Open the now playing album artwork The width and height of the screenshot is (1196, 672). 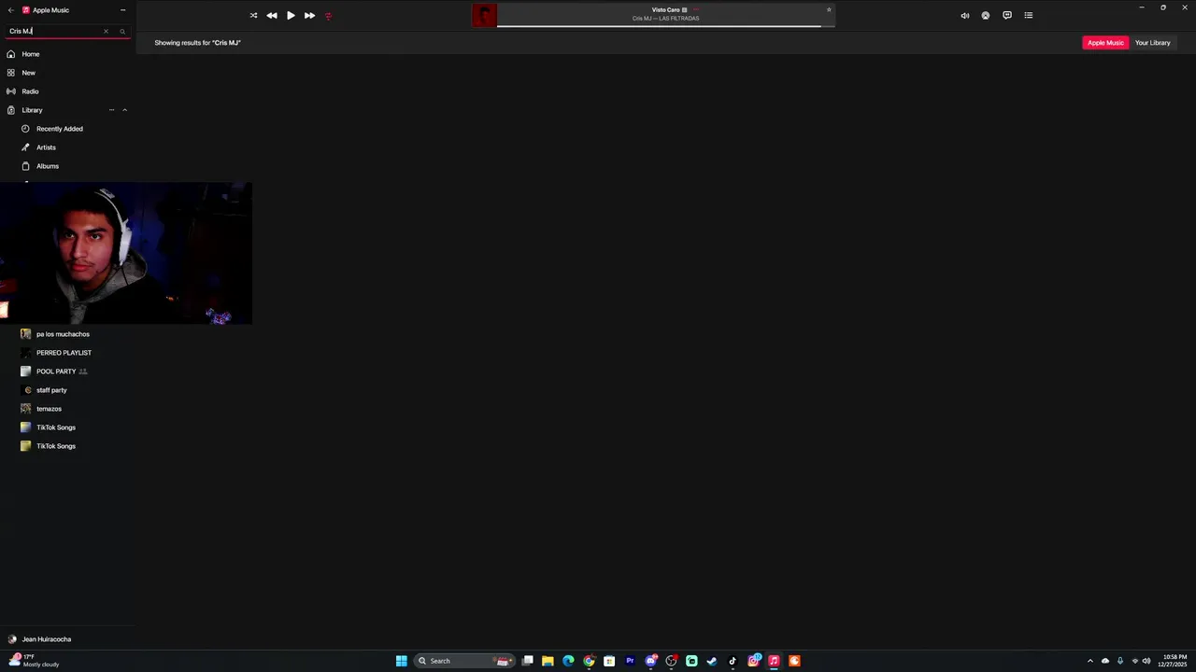pyautogui.click(x=484, y=15)
